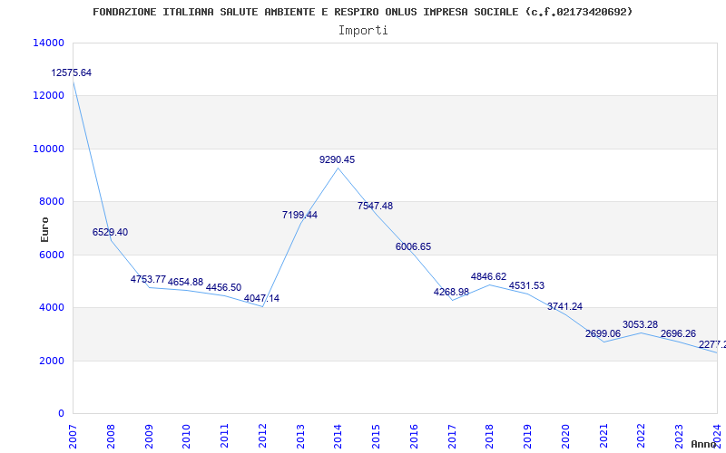Screen dimensions: 726x453
Task: Select the 6529.40 data label
Action: 110,232
